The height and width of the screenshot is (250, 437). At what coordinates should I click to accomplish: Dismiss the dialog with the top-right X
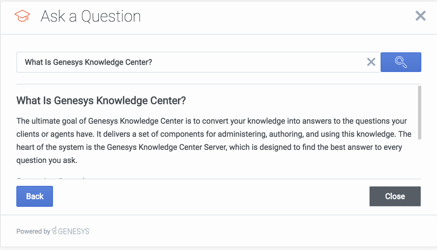click(420, 16)
